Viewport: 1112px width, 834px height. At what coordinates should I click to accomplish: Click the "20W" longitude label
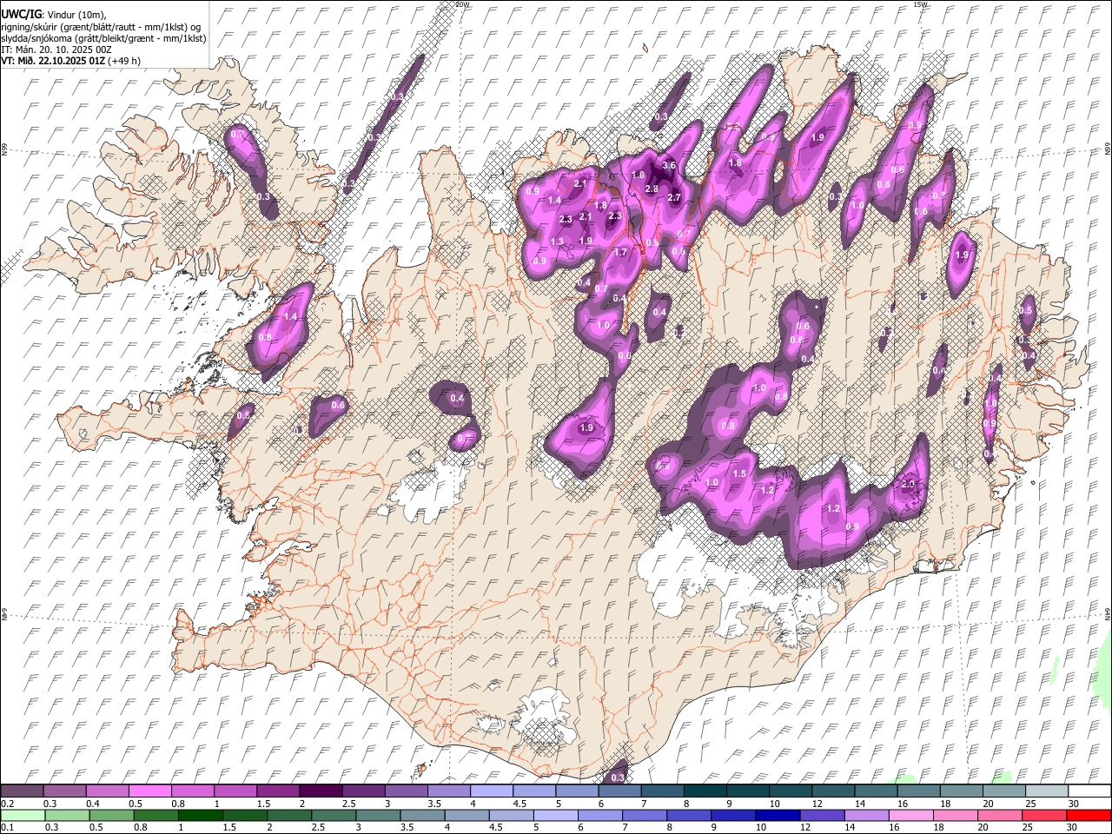coord(462,4)
